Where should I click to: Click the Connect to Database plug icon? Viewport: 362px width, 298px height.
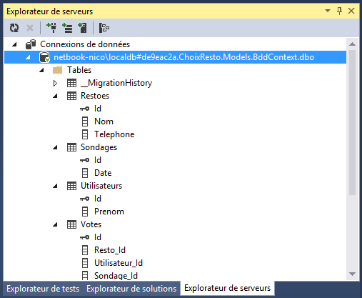51,28
